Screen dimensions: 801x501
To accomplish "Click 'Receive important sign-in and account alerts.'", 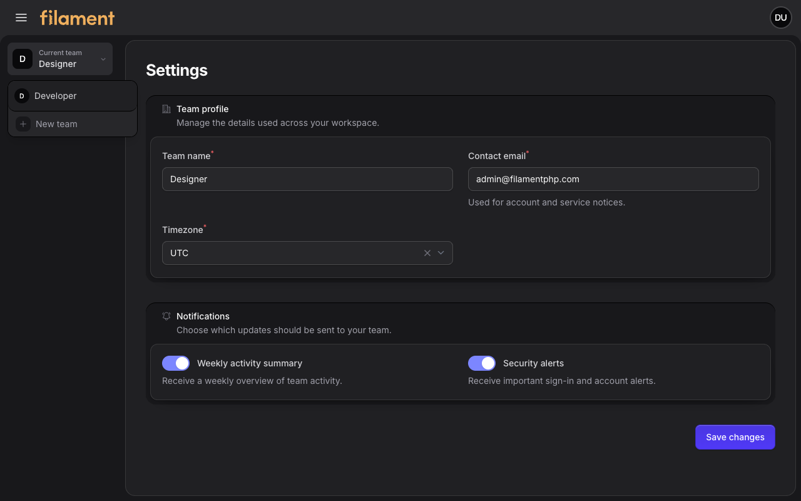I will (x=562, y=381).
